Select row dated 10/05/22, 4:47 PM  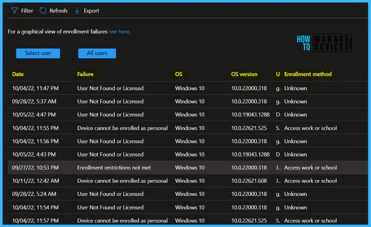point(188,115)
